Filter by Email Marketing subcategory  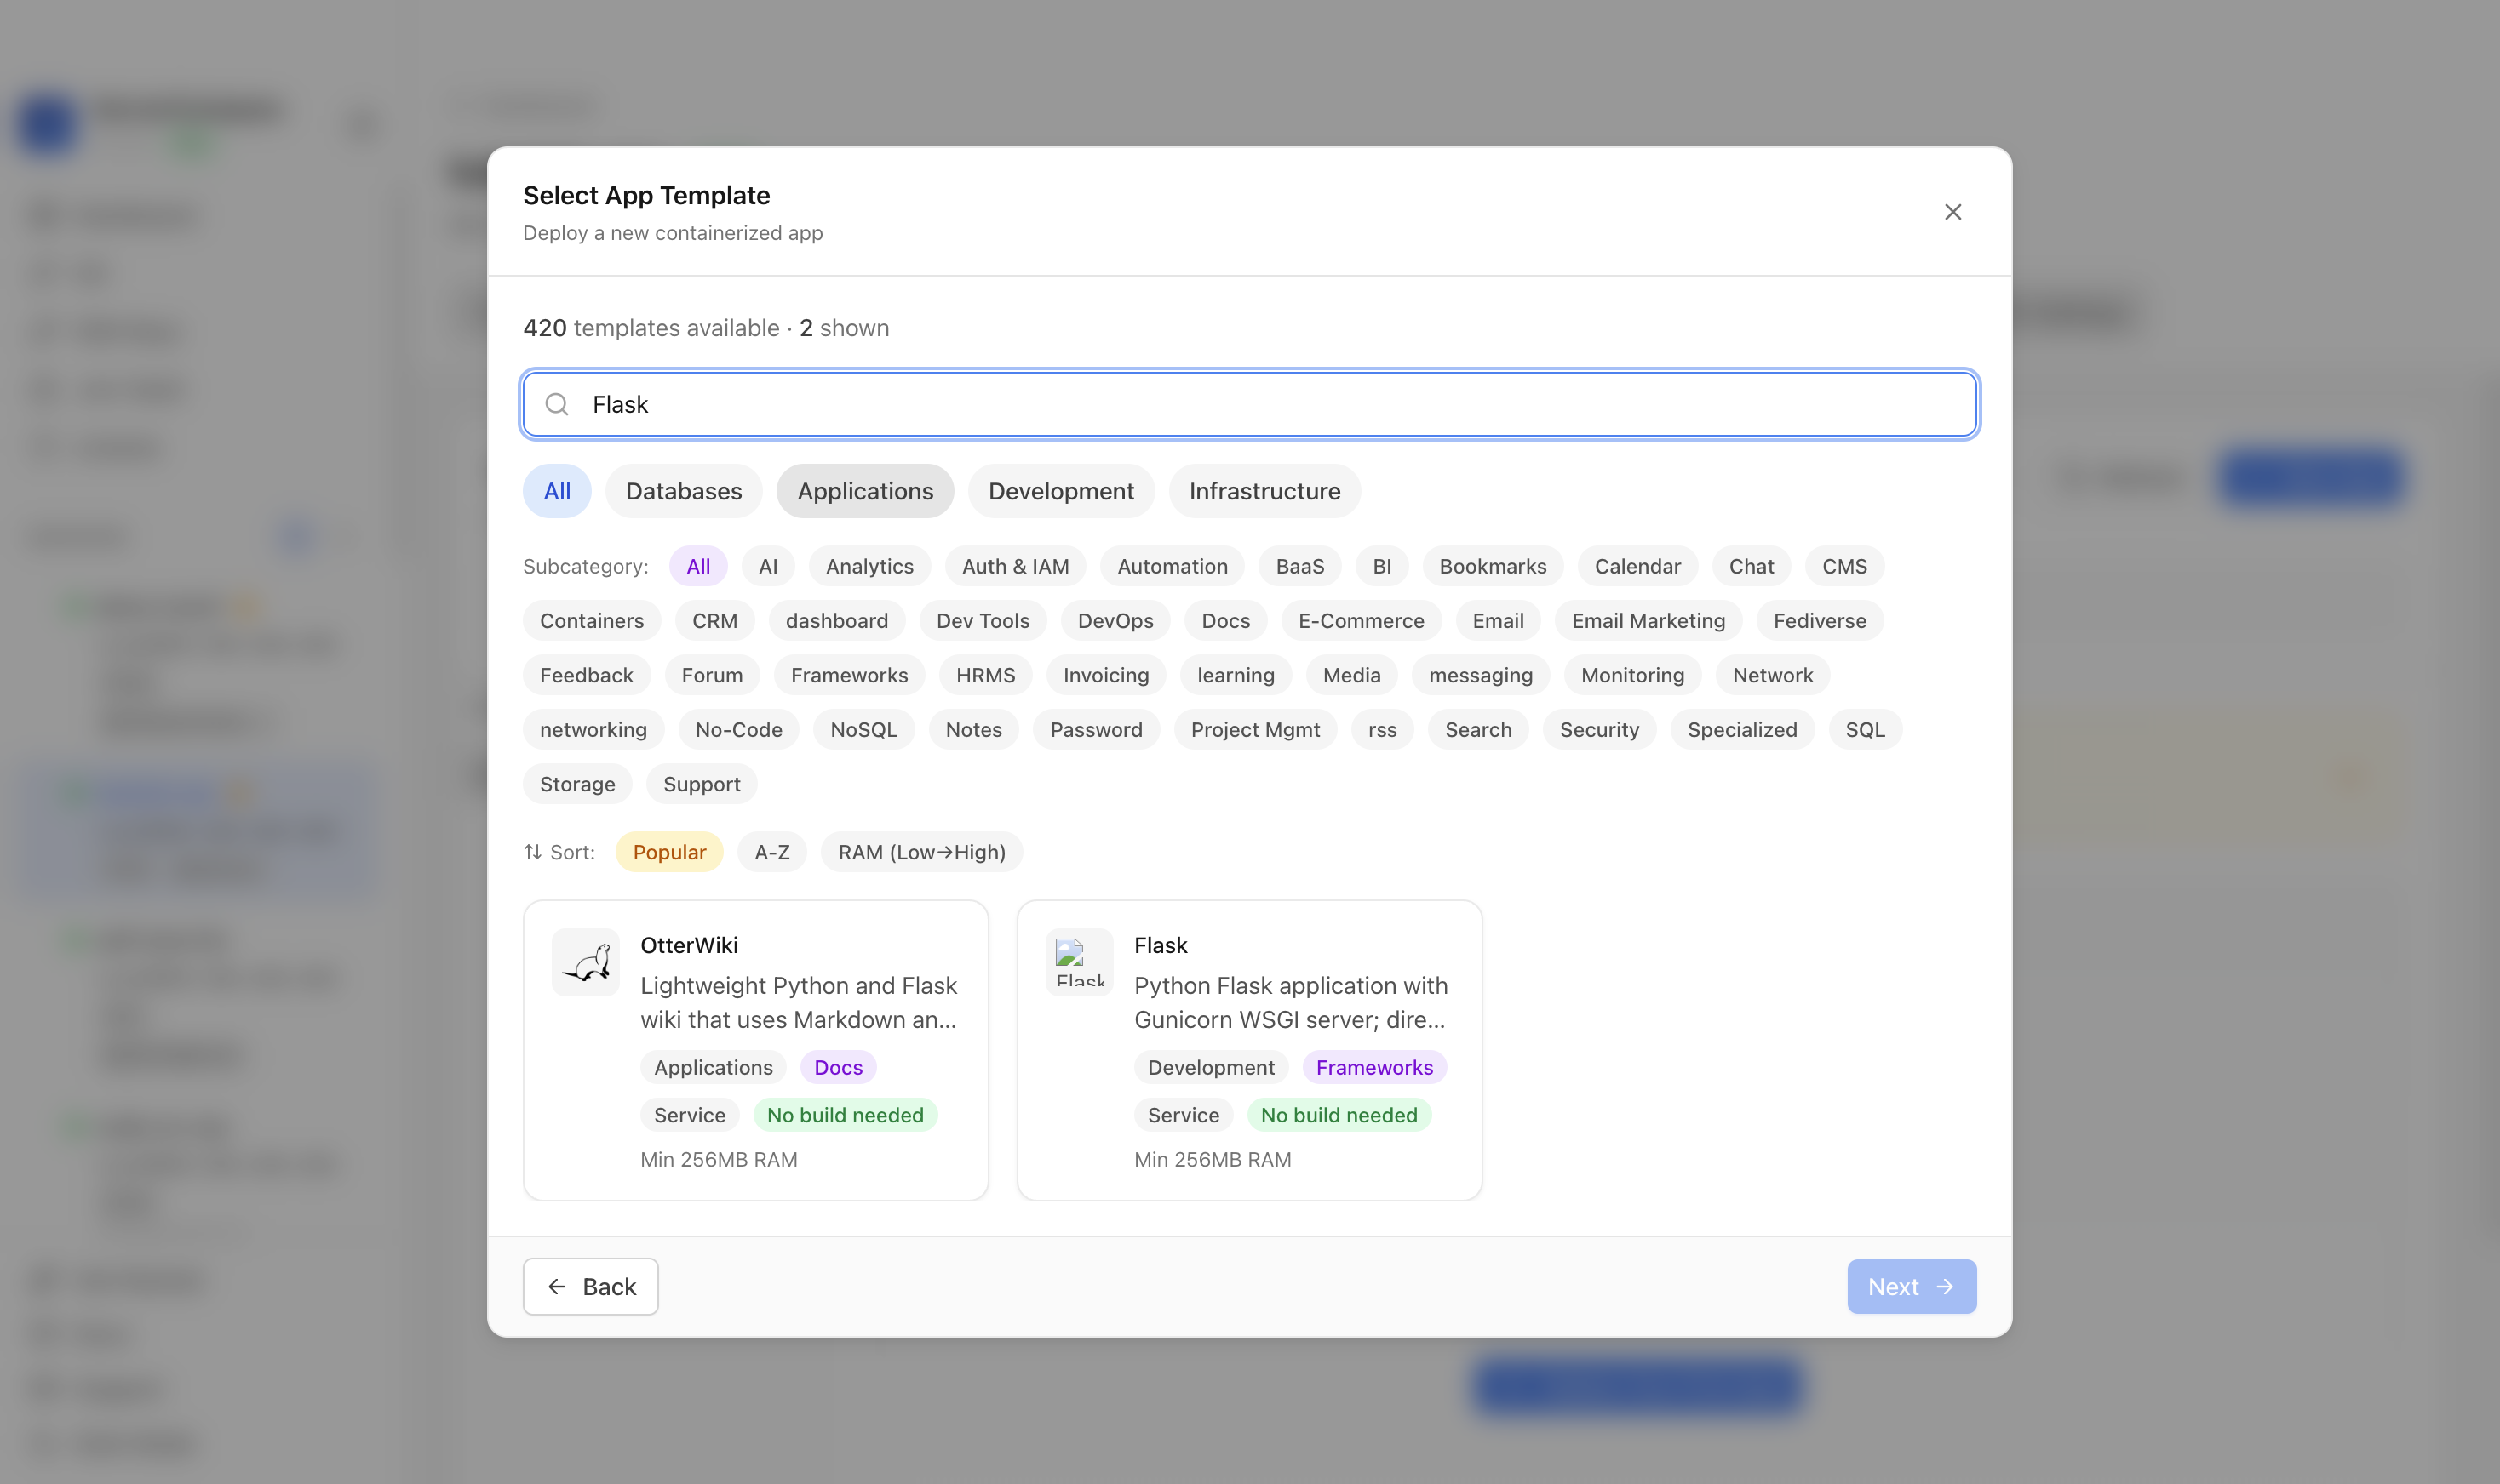pyautogui.click(x=1648, y=621)
